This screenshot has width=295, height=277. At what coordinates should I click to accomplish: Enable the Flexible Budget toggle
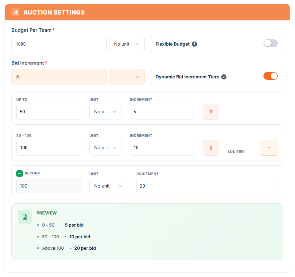coord(270,43)
